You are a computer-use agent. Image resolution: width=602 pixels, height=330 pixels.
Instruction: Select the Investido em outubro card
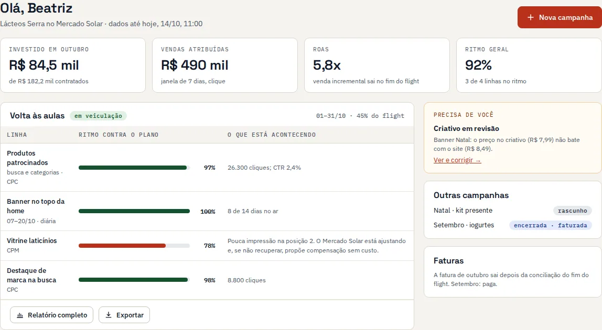coord(73,65)
